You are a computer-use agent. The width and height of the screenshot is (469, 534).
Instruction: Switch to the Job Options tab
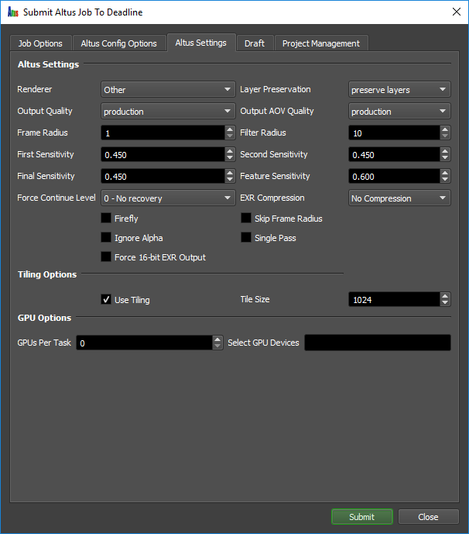(40, 43)
